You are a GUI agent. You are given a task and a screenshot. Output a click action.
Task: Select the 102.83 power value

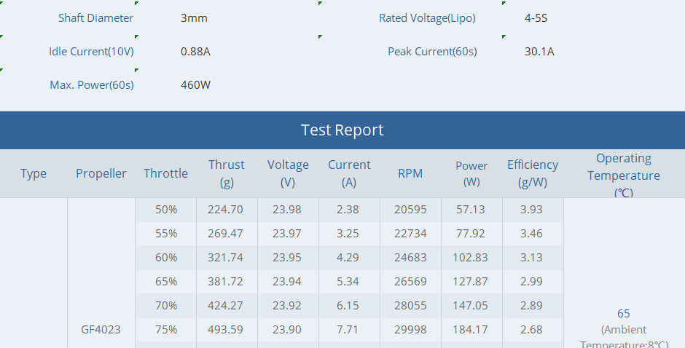point(471,258)
